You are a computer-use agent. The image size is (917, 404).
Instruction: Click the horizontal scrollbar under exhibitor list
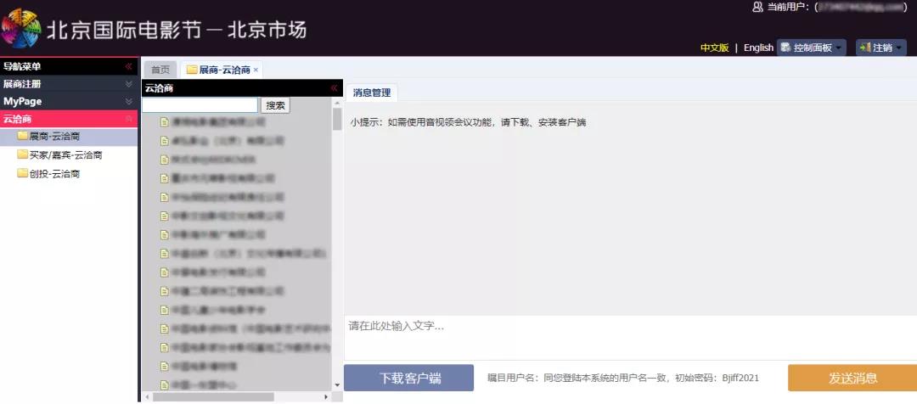pos(212,396)
